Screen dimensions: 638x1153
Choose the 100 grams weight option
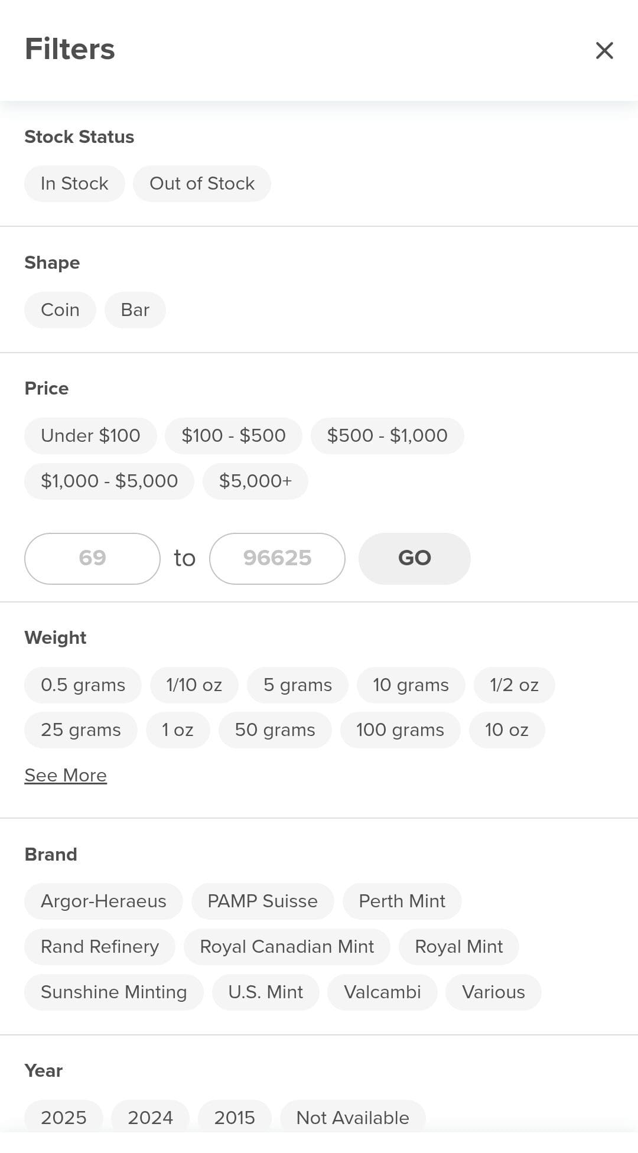coord(400,730)
